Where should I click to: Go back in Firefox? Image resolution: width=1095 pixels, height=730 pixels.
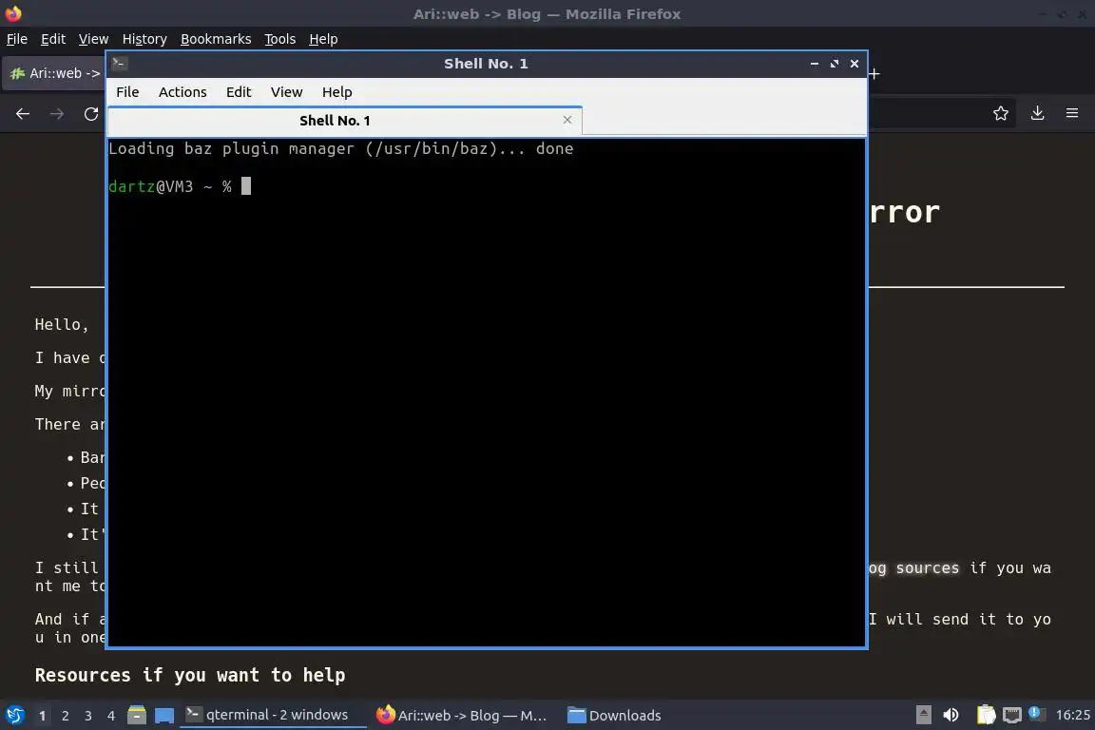coord(23,114)
